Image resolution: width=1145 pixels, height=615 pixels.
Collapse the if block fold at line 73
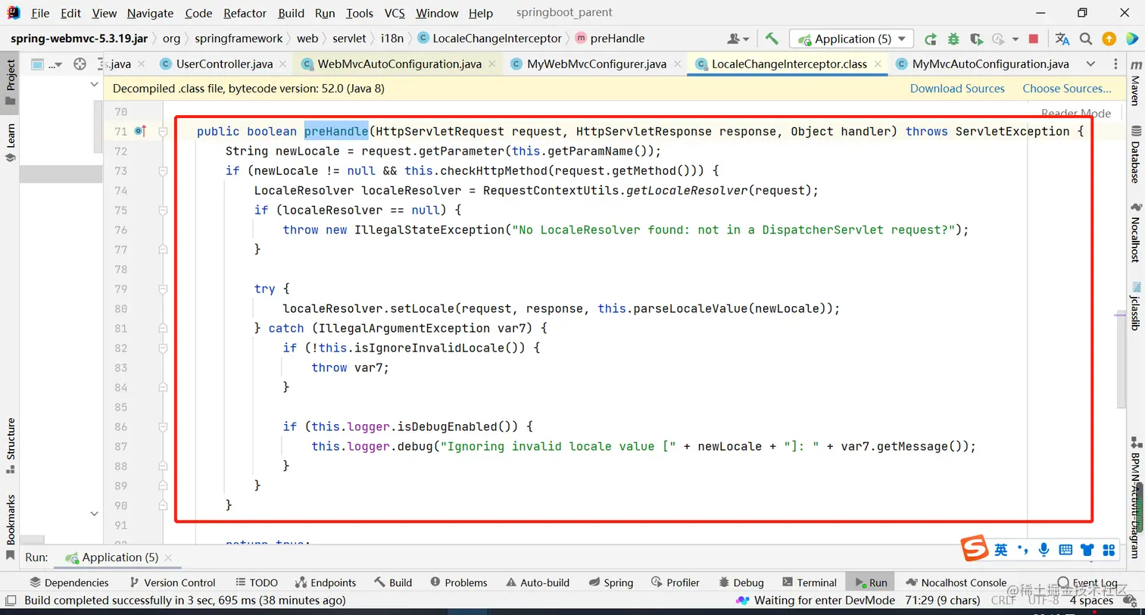coord(163,170)
